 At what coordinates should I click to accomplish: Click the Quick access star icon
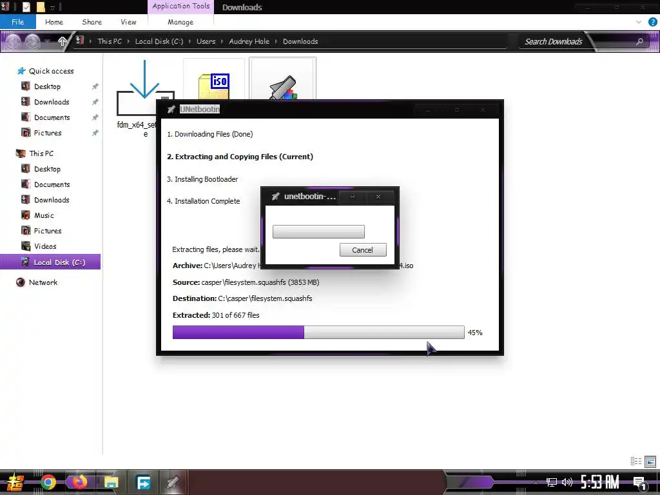click(21, 71)
